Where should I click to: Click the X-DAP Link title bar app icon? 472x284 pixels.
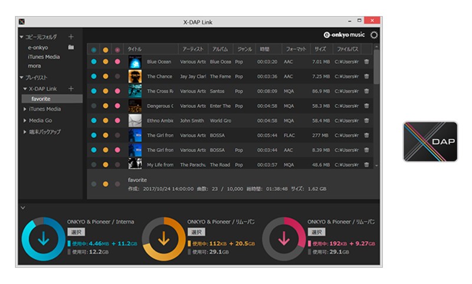[x=22, y=22]
